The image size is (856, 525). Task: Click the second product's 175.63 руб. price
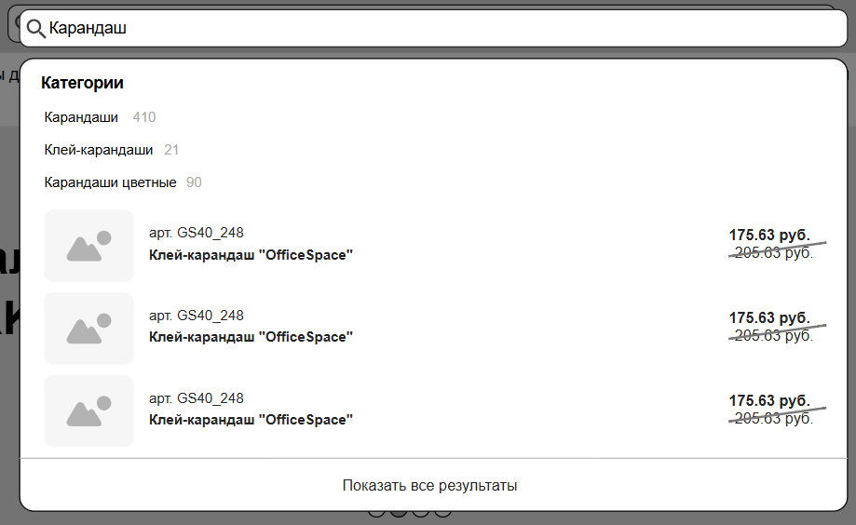click(x=769, y=317)
